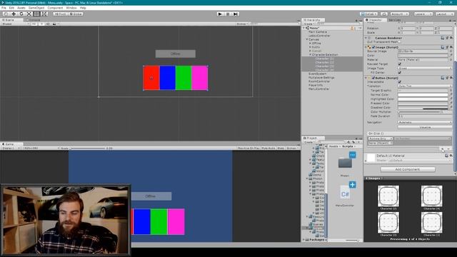Collapse the CharacterSelection object
This screenshot has height=257, width=457.
click(311, 54)
